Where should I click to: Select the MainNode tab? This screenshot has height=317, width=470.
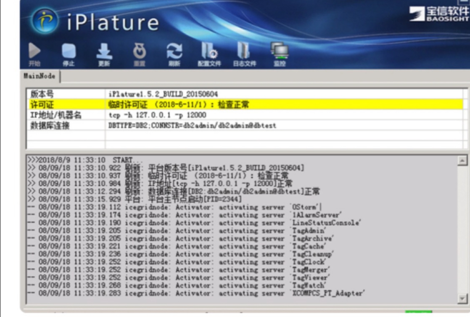point(40,76)
